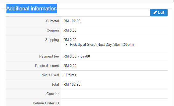Click the Points discount label
Image resolution: width=174 pixels, height=106 pixels.
click(47, 66)
